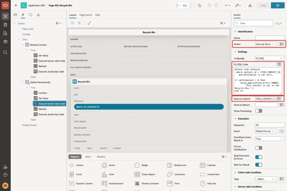Open Fire When Event Result Is dropdown
Screen dimensions: 287x191
coord(270,139)
